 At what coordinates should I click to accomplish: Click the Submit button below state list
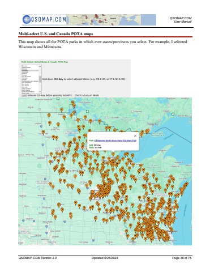point(24,95)
